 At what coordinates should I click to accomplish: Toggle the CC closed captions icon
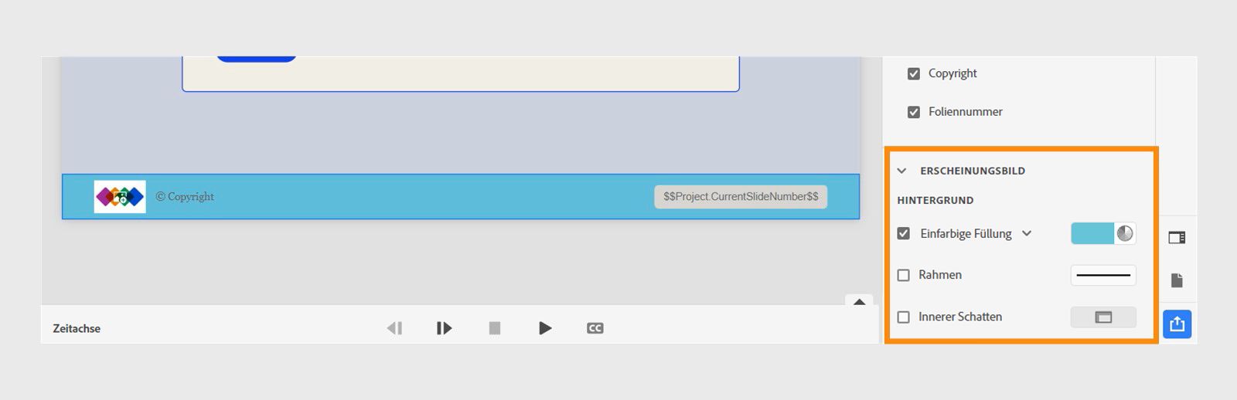(595, 328)
